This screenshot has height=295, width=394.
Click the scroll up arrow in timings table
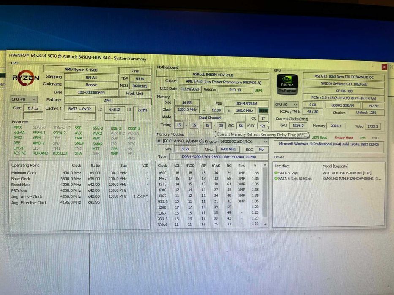265,165
